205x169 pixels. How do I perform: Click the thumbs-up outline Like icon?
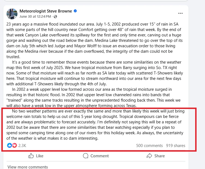click(31, 156)
